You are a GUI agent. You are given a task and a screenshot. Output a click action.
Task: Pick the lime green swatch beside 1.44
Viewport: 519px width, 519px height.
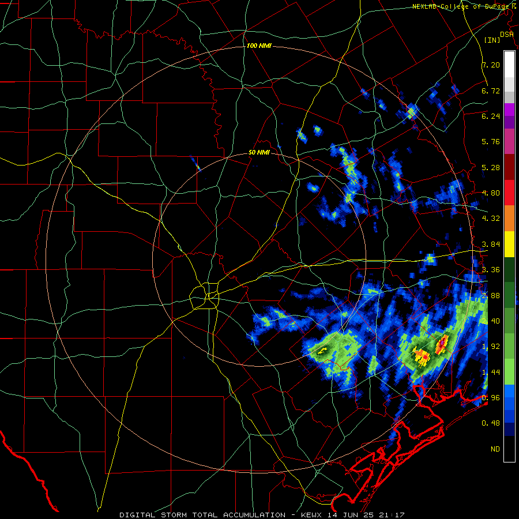point(509,372)
